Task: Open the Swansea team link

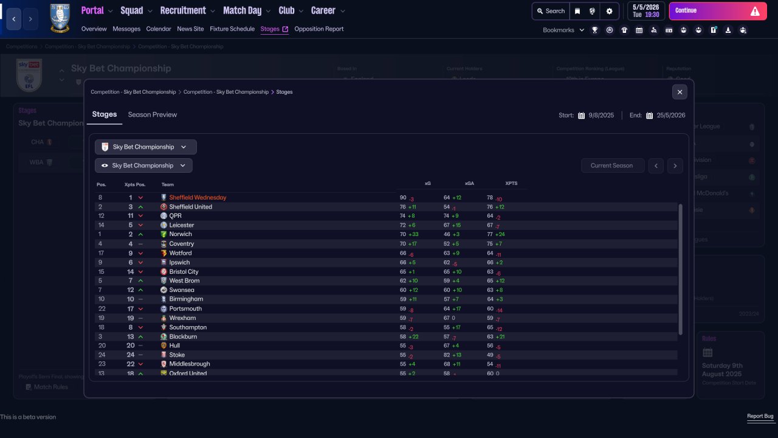Action: click(182, 290)
